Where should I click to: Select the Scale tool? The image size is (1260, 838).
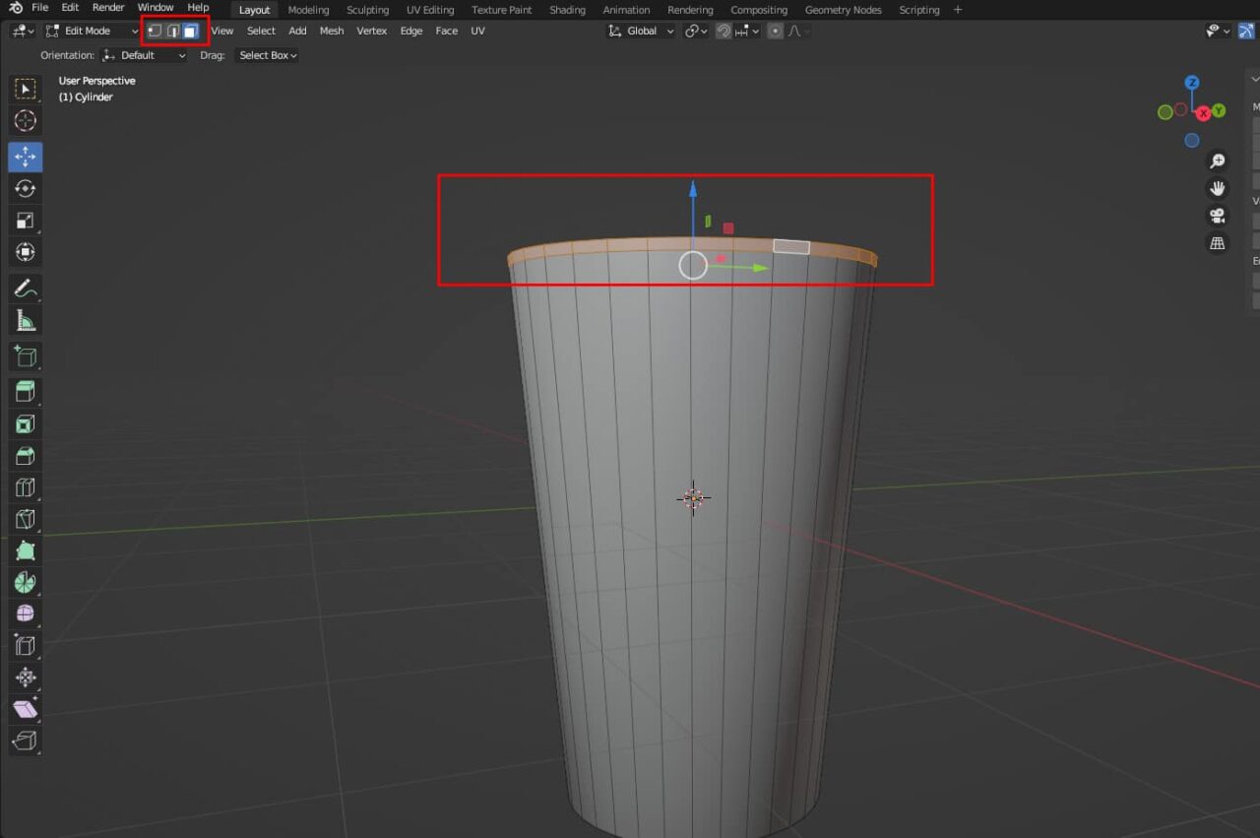(25, 220)
